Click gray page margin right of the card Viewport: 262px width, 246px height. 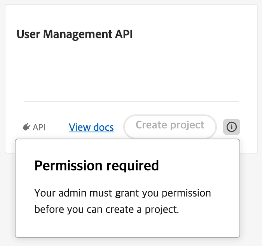(x=260, y=78)
